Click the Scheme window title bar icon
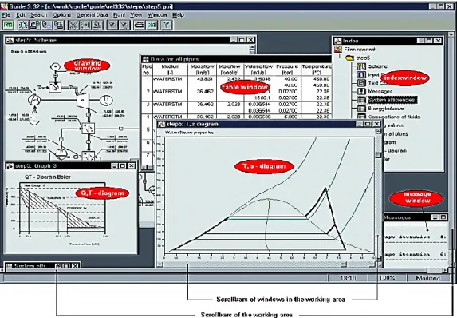This screenshot has height=318, width=457. point(10,40)
